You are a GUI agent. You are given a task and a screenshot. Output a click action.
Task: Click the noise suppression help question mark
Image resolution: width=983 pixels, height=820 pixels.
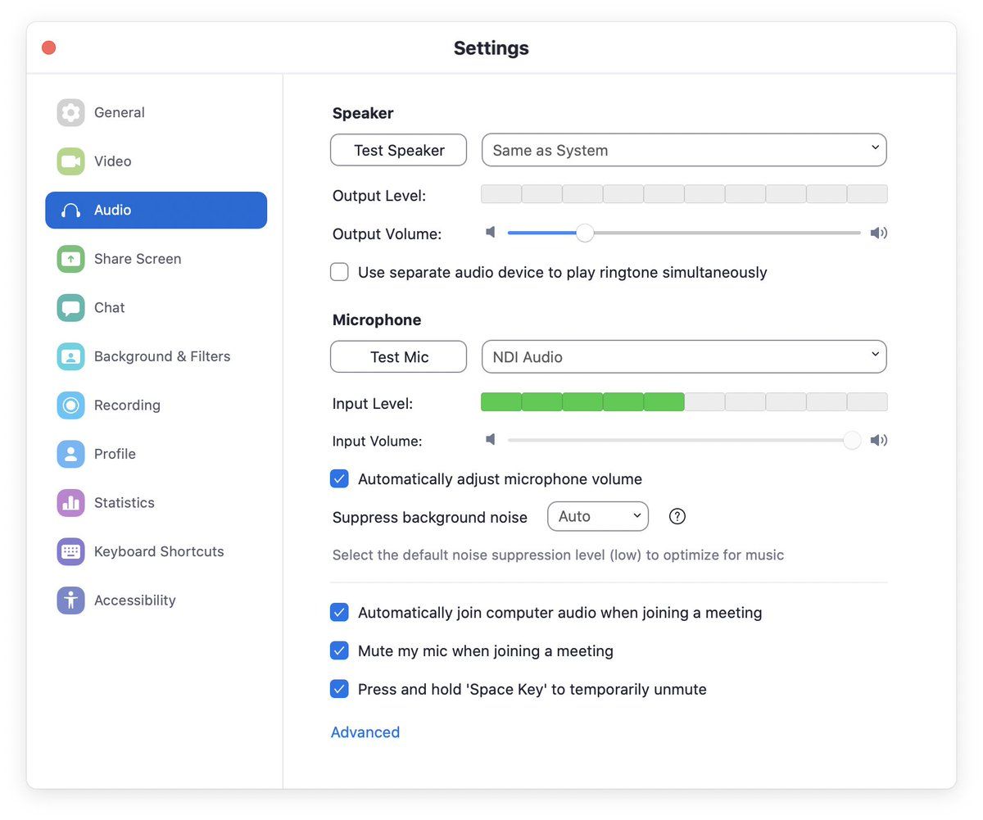(x=677, y=517)
